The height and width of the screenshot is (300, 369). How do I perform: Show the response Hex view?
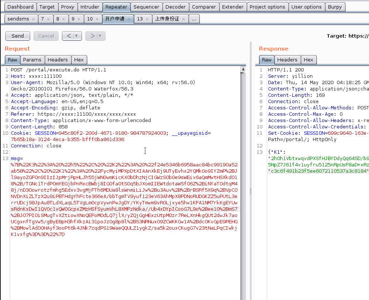[309, 60]
